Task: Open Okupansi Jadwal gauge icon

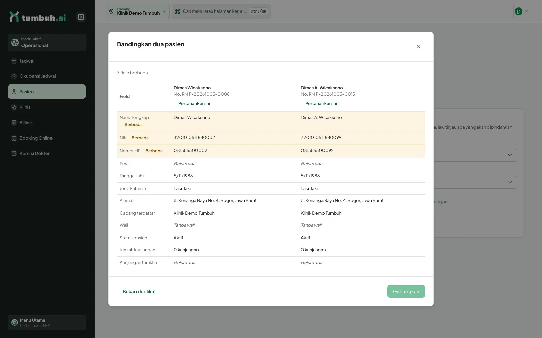Action: pos(14,76)
